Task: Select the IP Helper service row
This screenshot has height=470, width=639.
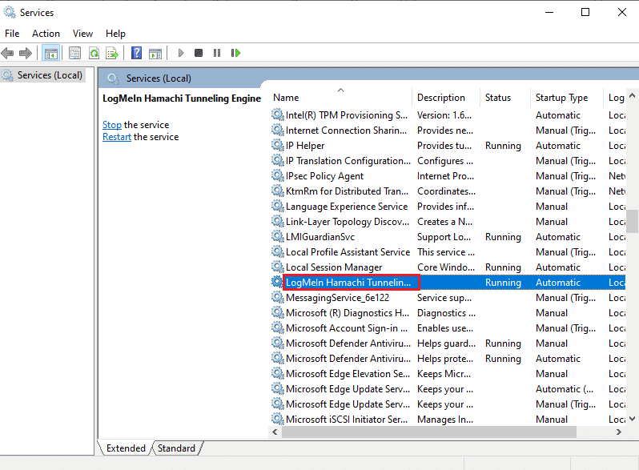Action: (448, 146)
